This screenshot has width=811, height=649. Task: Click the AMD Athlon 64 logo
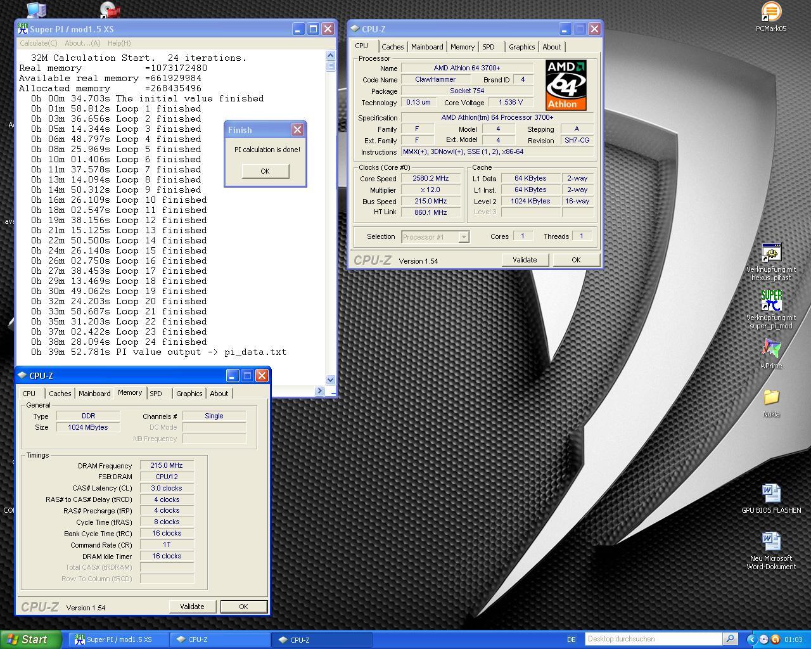[566, 85]
